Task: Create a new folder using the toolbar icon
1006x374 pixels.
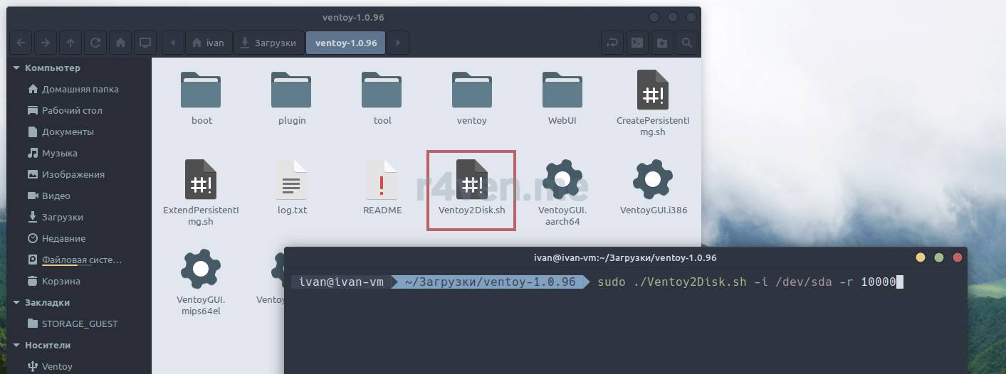Action: coord(662,43)
